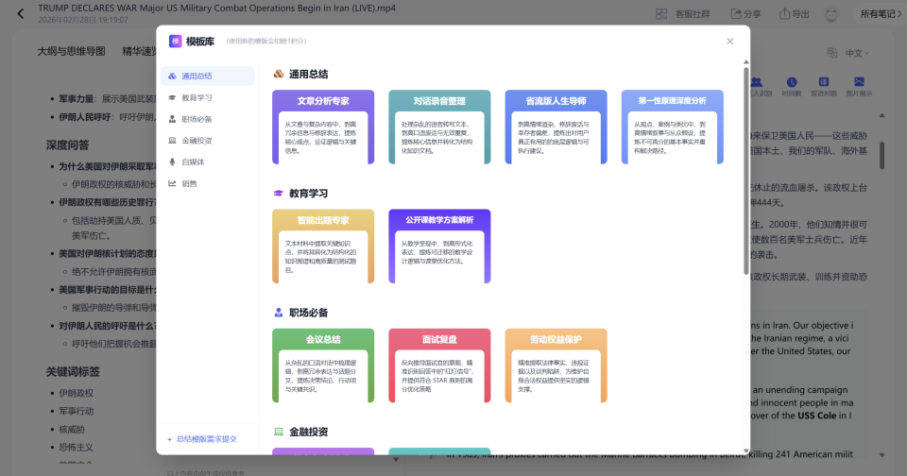Choose the 面试复盘 template card
Image resolution: width=907 pixels, height=476 pixels.
[x=439, y=365]
